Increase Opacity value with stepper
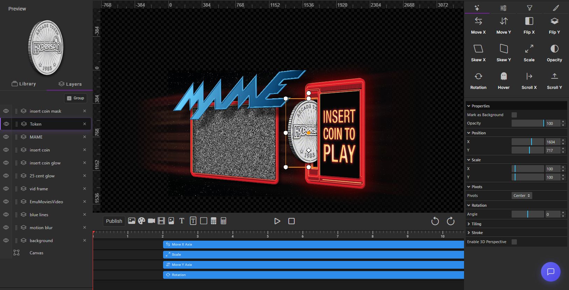Viewport: 569px width, 290px height. pyautogui.click(x=563, y=121)
